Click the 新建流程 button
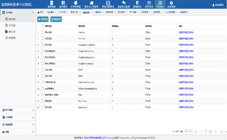The height and width of the screenshot is (140, 227). [43, 19]
